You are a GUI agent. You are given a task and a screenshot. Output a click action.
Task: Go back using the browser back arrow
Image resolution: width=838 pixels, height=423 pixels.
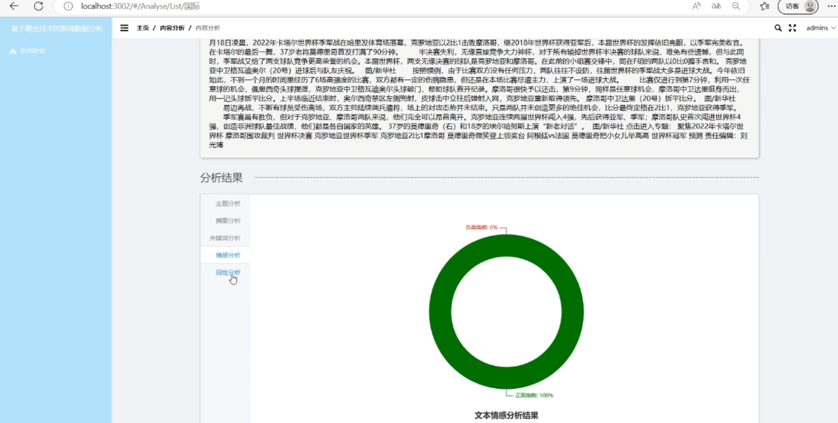[14, 6]
